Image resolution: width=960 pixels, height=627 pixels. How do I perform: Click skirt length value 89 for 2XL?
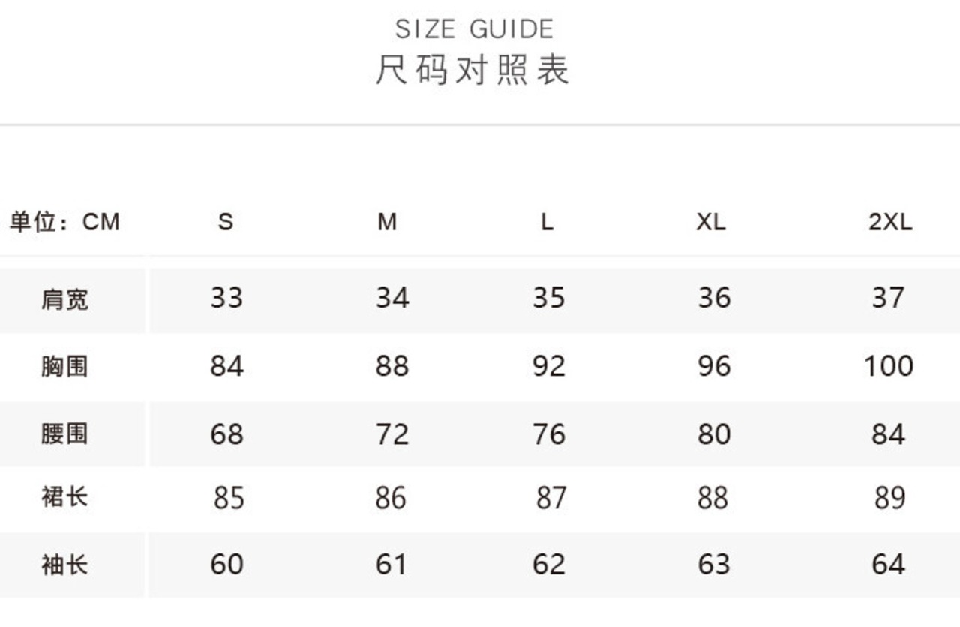coord(890,498)
